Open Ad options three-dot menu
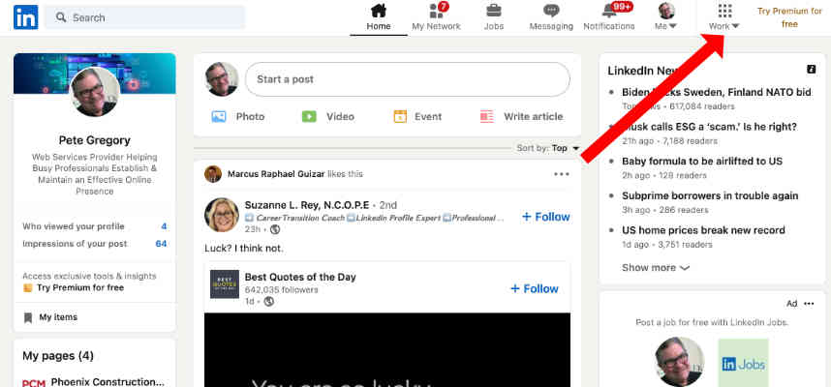Image resolution: width=831 pixels, height=387 pixels. [x=809, y=304]
